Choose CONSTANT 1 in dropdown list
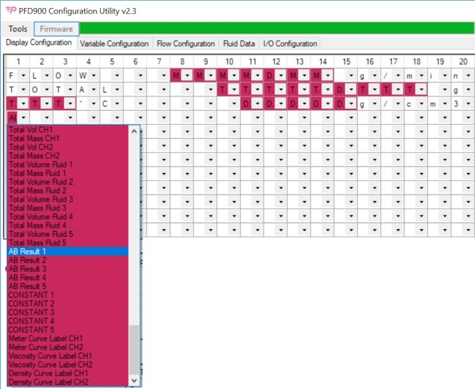Screen dimensions: 475x389 pyautogui.click(x=32, y=295)
